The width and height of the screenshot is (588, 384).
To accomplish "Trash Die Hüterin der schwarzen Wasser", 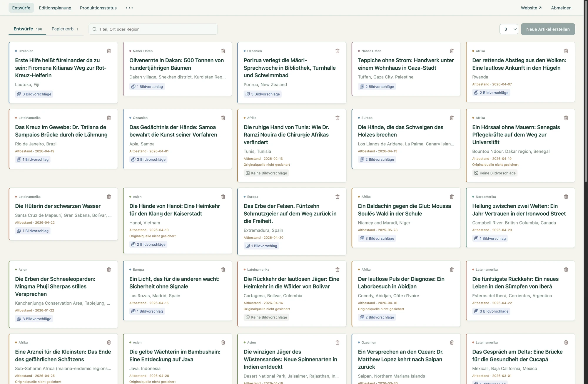I will tap(109, 197).
